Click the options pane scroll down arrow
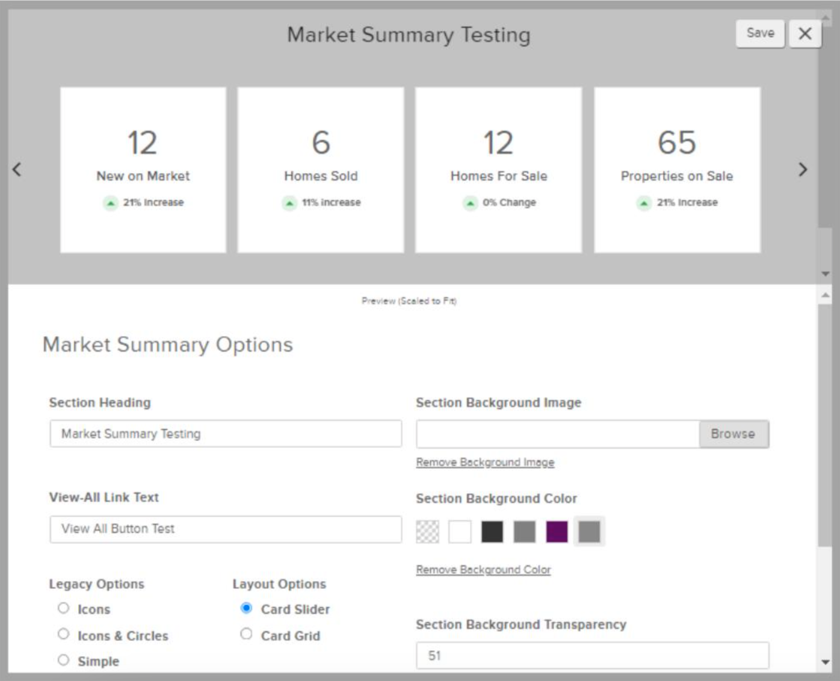This screenshot has height=681, width=840. [825, 662]
